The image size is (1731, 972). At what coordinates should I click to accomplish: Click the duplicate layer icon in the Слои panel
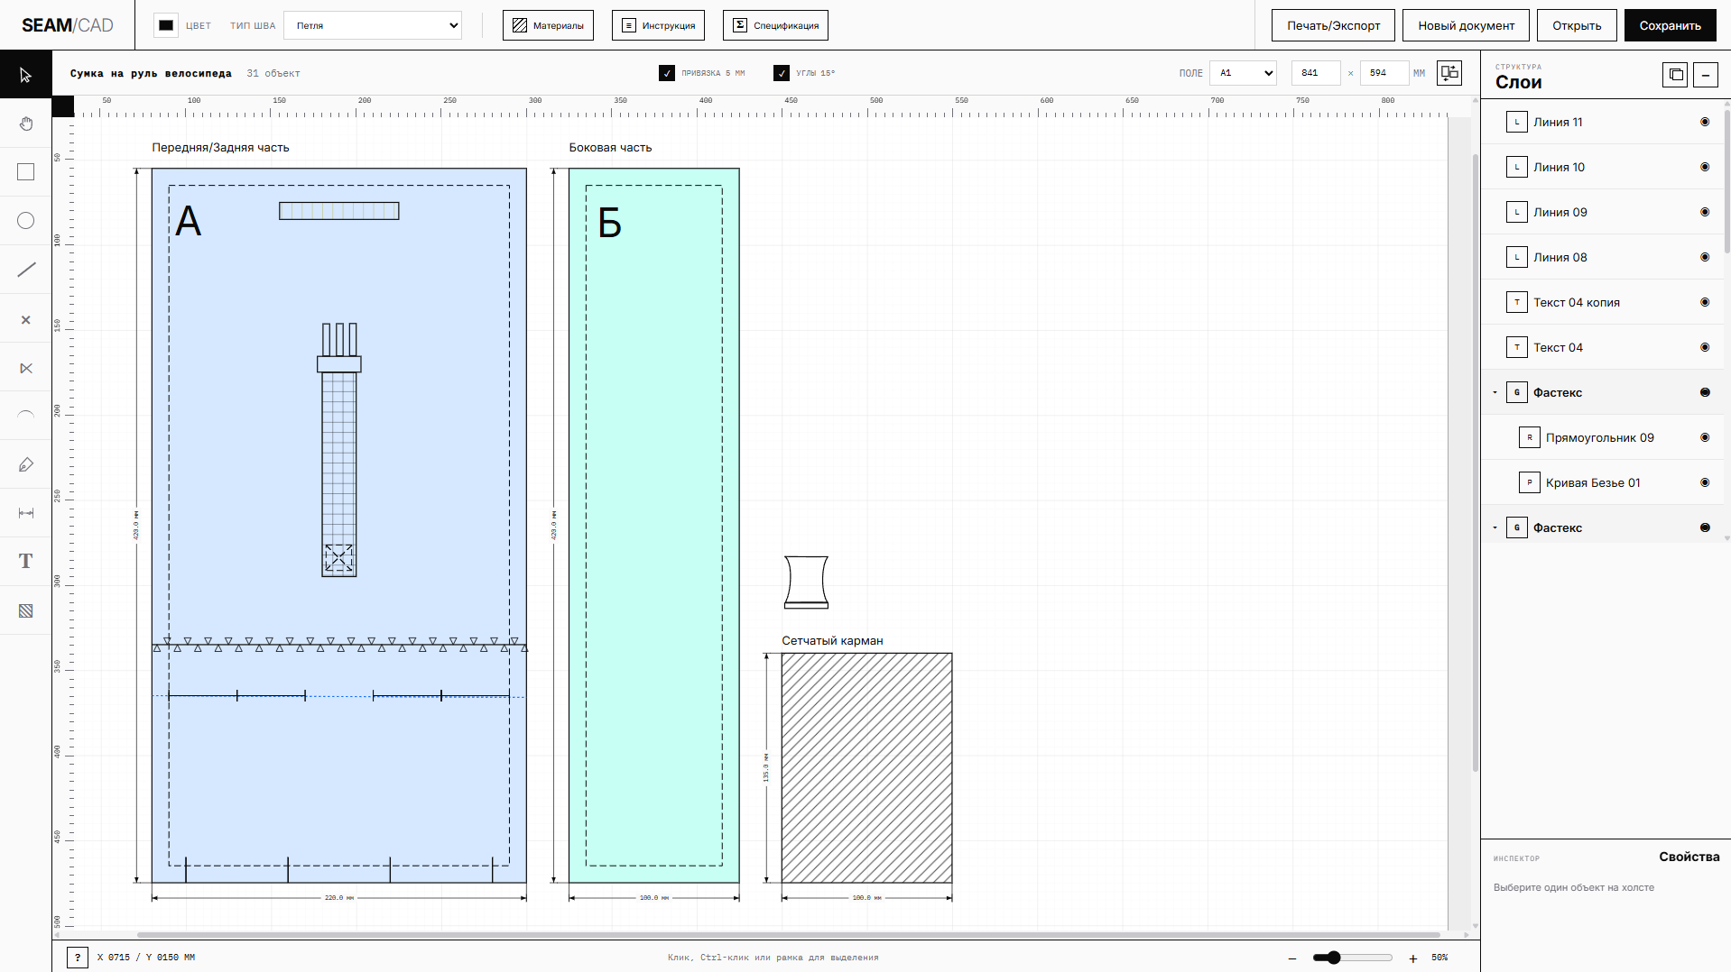coord(1675,75)
